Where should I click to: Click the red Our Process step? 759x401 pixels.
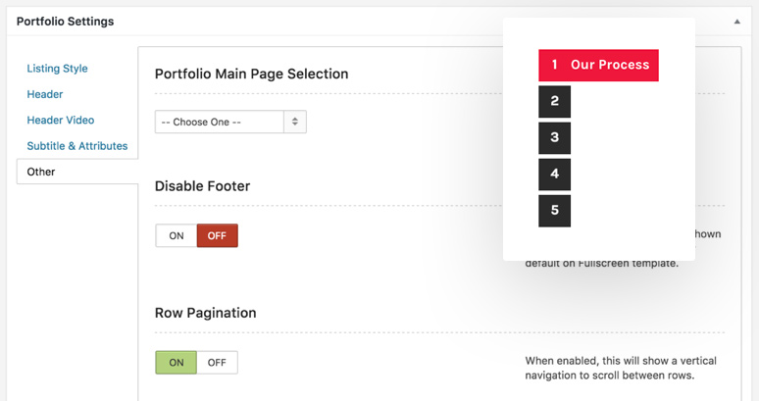pos(598,65)
